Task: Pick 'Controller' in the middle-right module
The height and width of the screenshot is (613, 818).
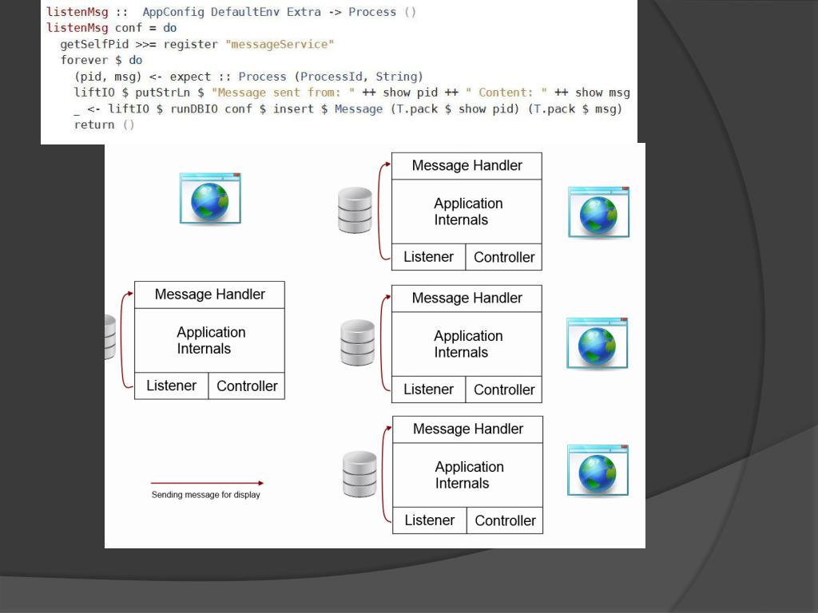Action: (504, 390)
